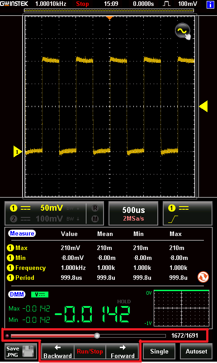The image size is (217, 363).
Task: Open the DMM panel label
Action: click(17, 294)
